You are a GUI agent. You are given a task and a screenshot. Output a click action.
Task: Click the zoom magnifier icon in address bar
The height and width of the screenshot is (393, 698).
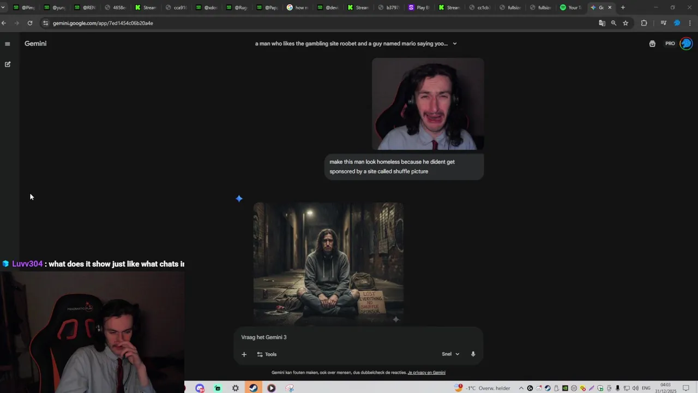[x=613, y=23]
